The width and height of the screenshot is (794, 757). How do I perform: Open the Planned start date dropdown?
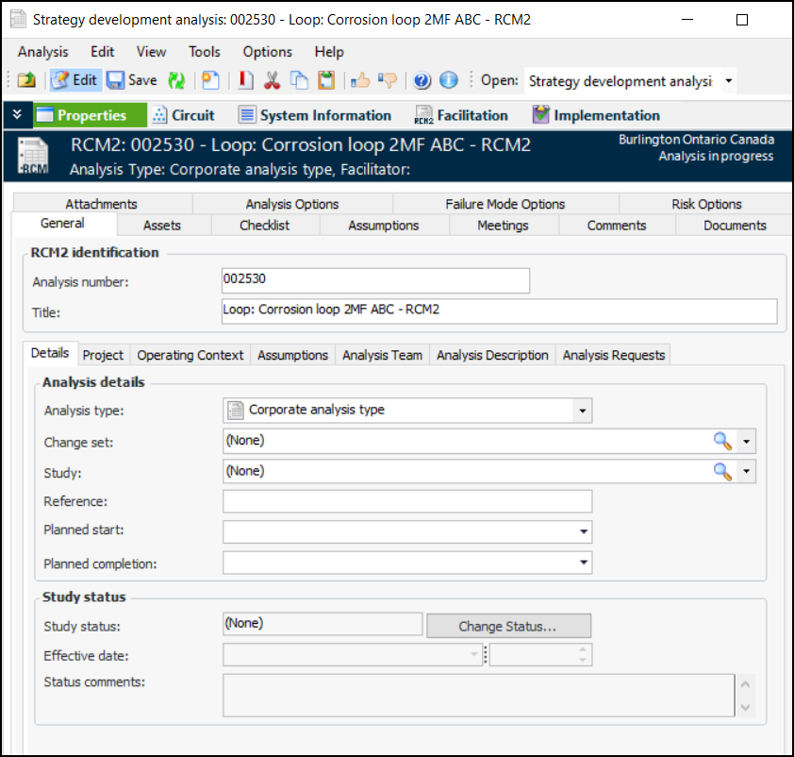[583, 532]
